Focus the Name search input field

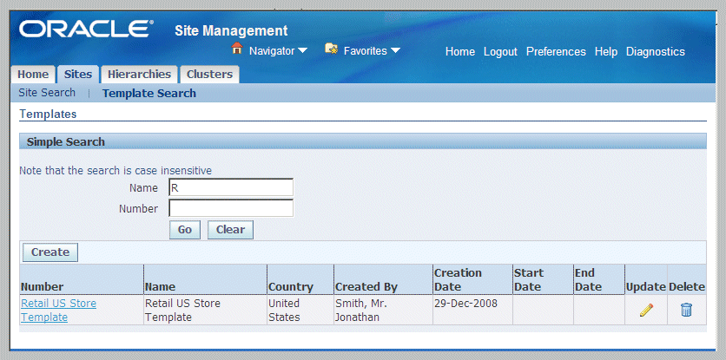pos(231,187)
